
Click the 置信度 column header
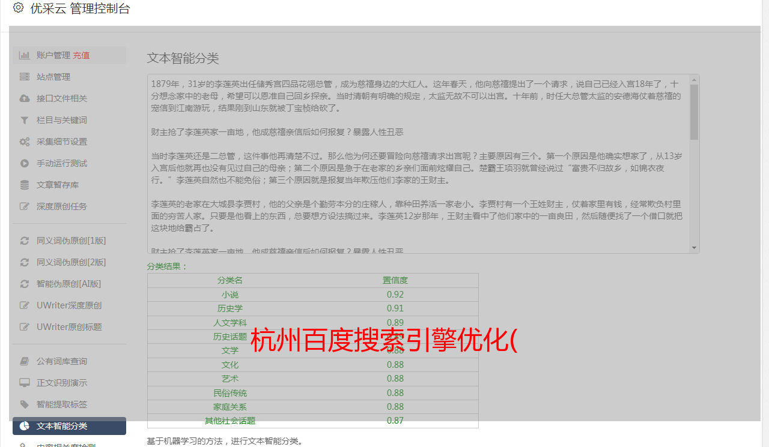coord(395,280)
